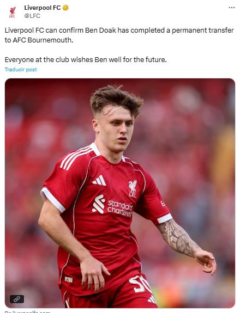The height and width of the screenshot is (313, 240).
Task: Click the Traducir post link
Action: click(x=21, y=70)
